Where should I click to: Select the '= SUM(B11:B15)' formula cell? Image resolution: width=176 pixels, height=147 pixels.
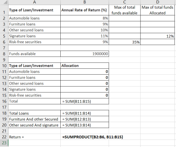click(85, 101)
